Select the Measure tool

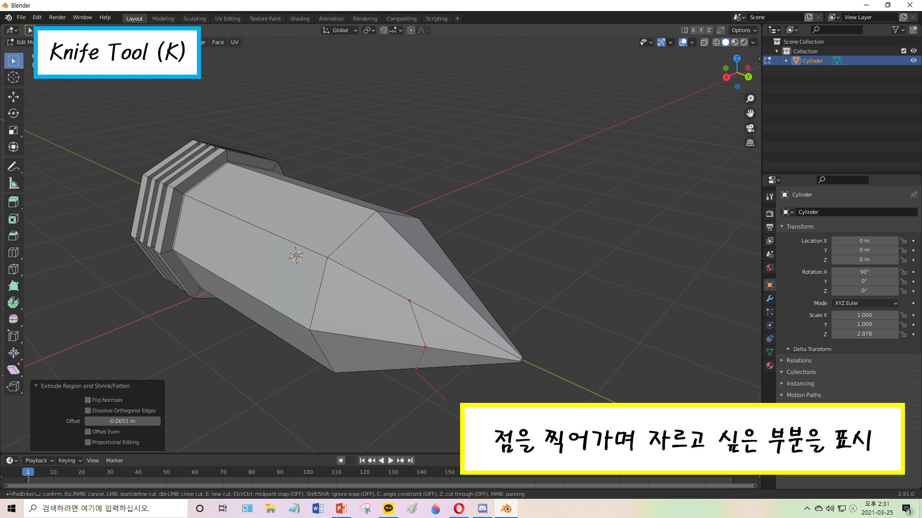pyautogui.click(x=13, y=184)
